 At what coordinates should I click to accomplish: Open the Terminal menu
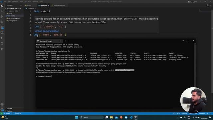tap(35, 2)
